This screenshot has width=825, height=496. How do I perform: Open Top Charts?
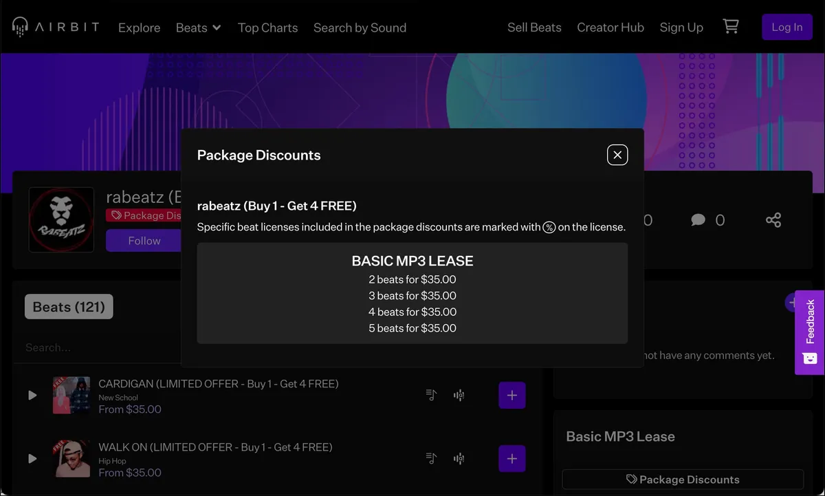[267, 28]
